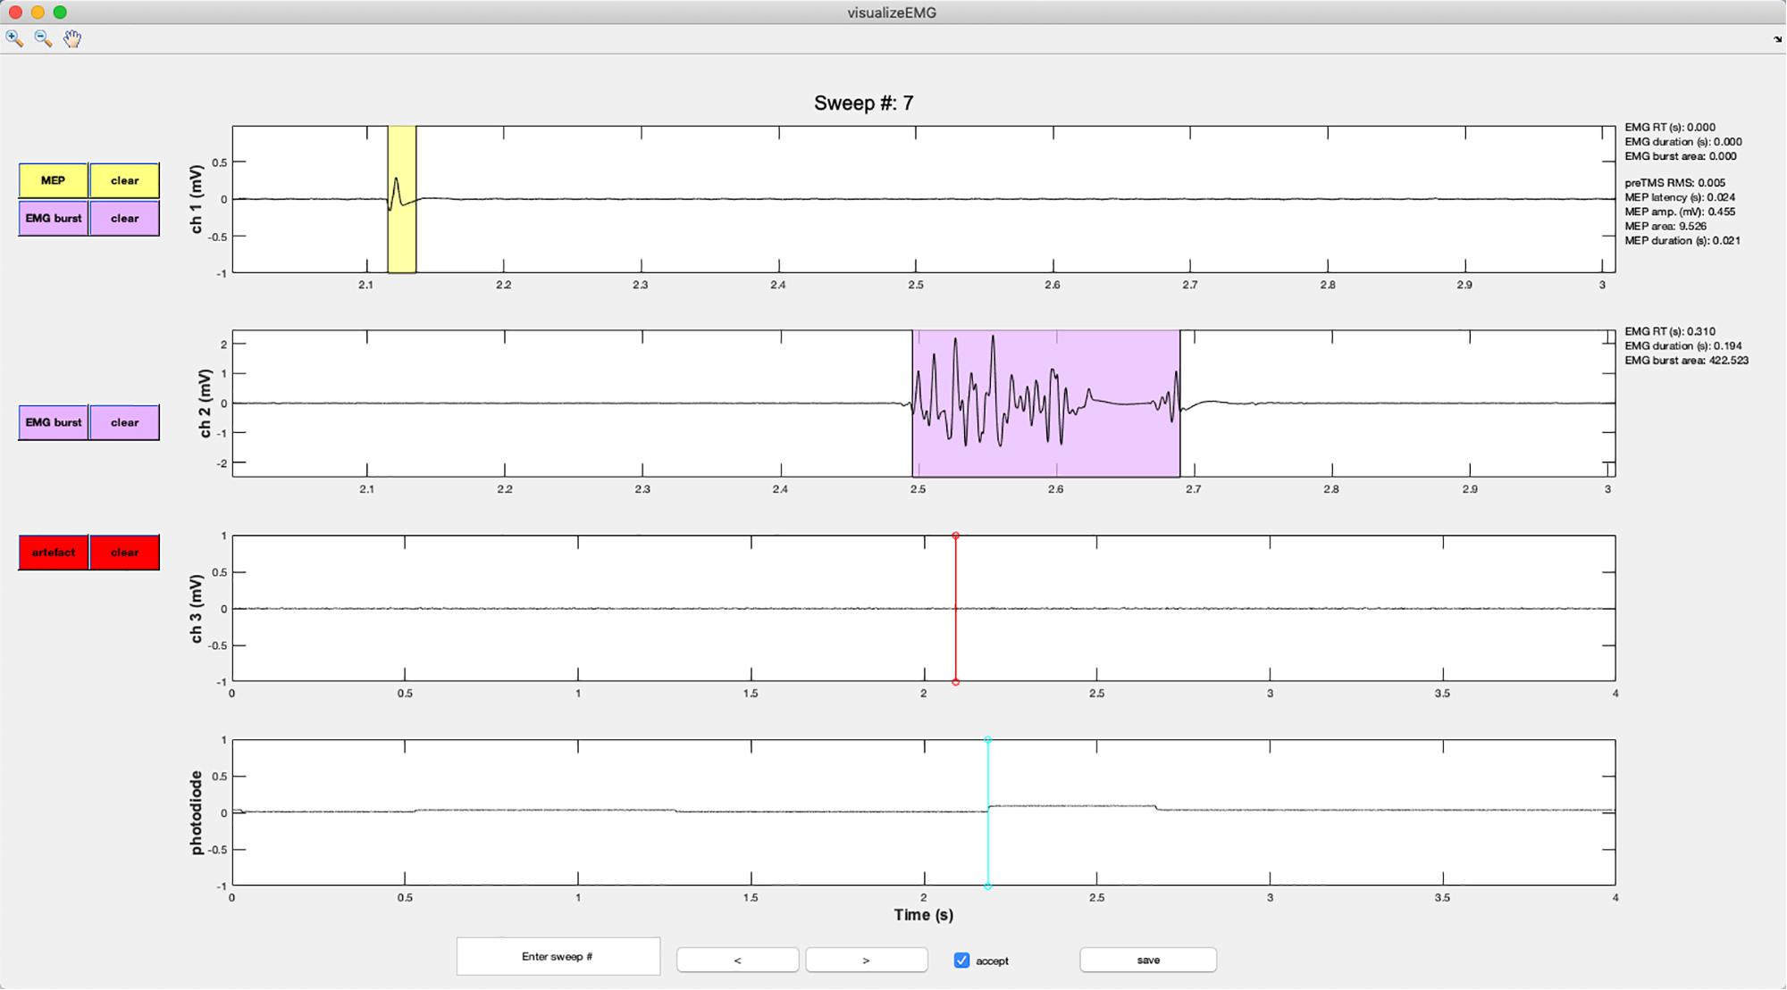Click the EMG burst area: 422.523 value

coord(1686,361)
